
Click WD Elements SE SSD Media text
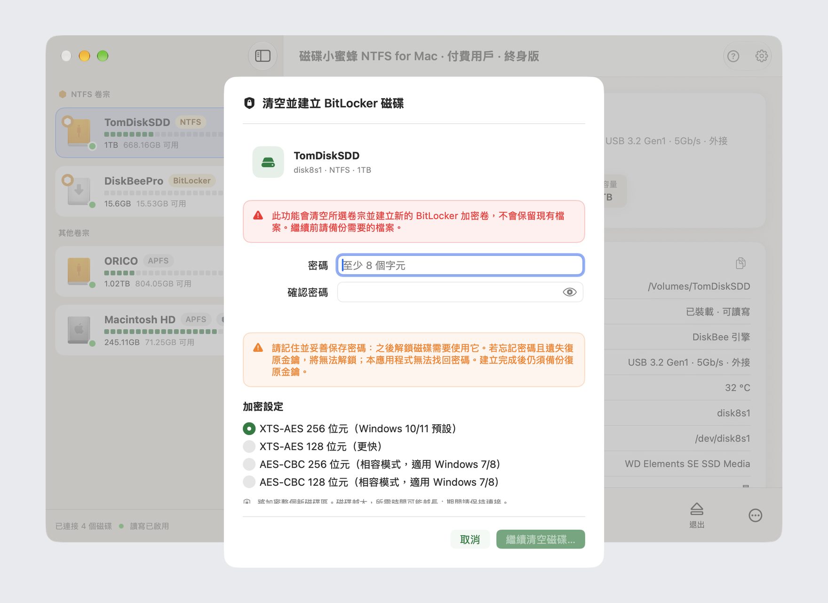click(687, 464)
